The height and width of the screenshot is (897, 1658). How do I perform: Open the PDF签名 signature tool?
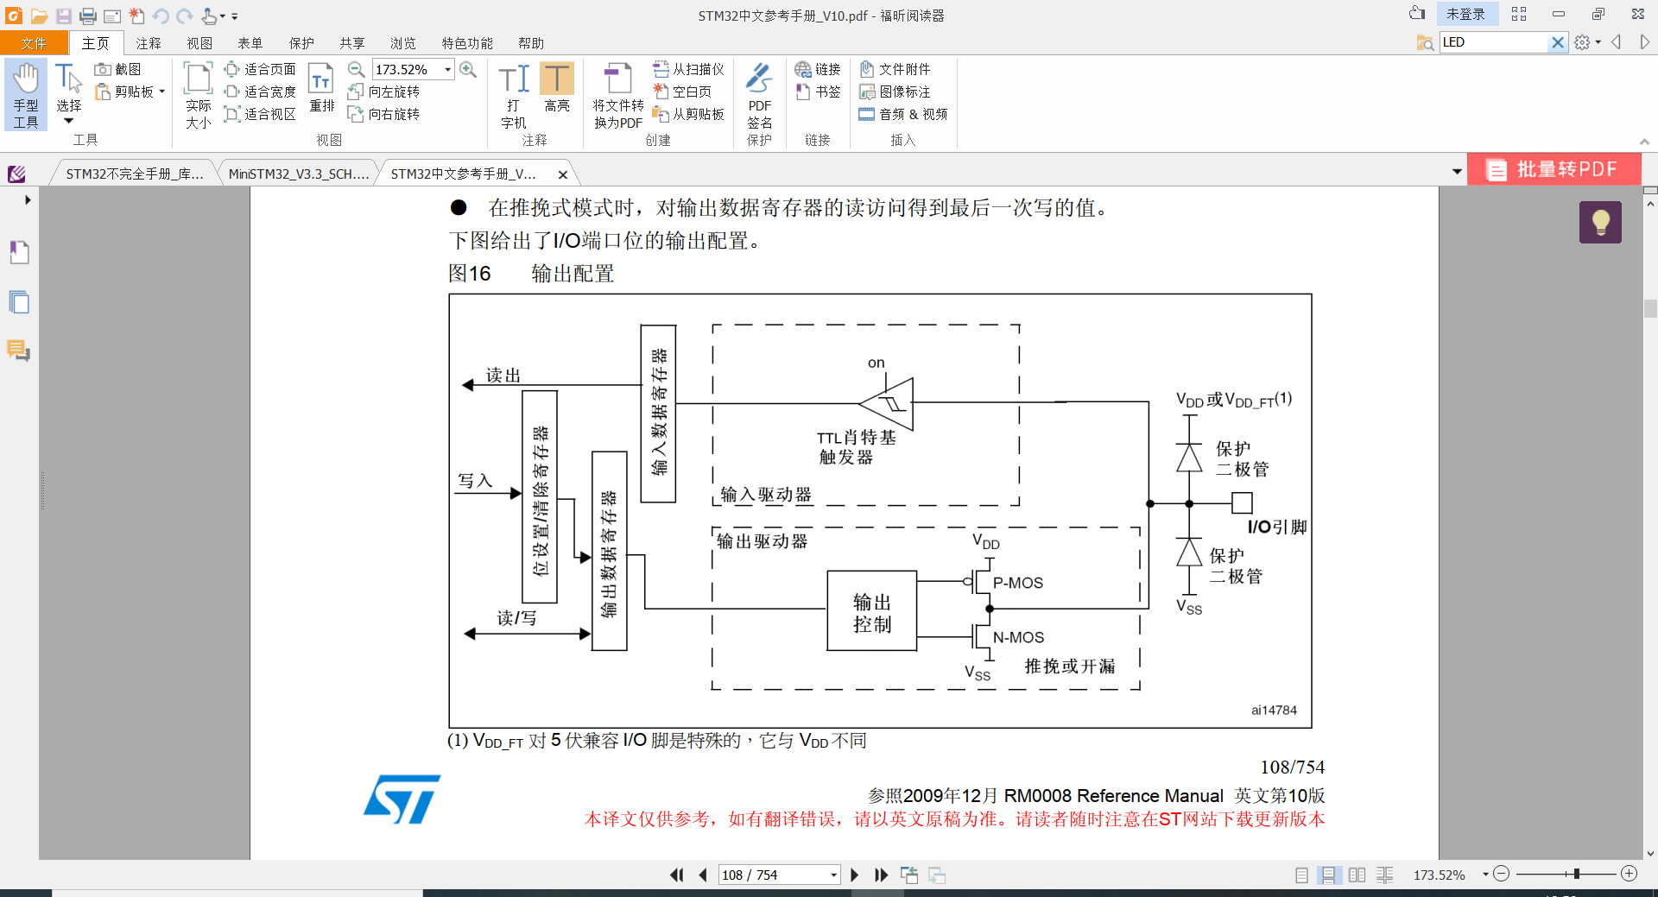(759, 93)
